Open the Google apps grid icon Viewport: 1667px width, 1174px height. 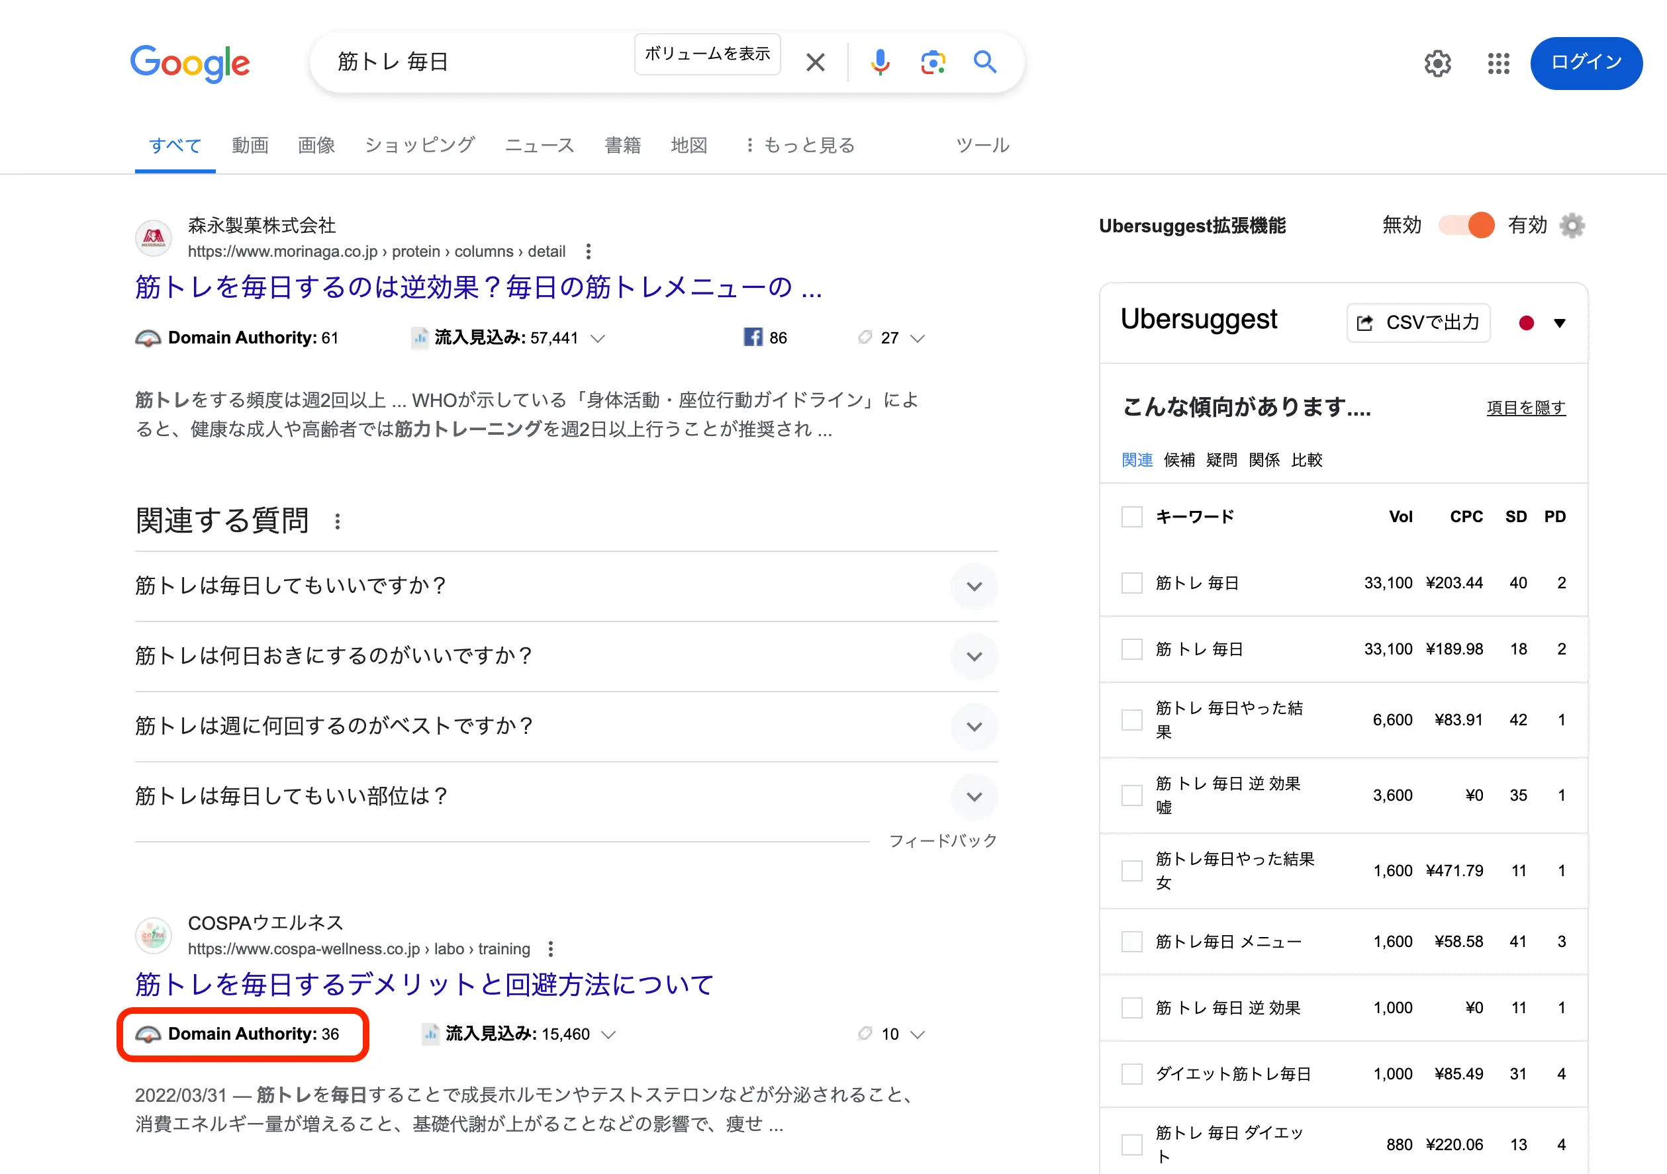pos(1499,63)
